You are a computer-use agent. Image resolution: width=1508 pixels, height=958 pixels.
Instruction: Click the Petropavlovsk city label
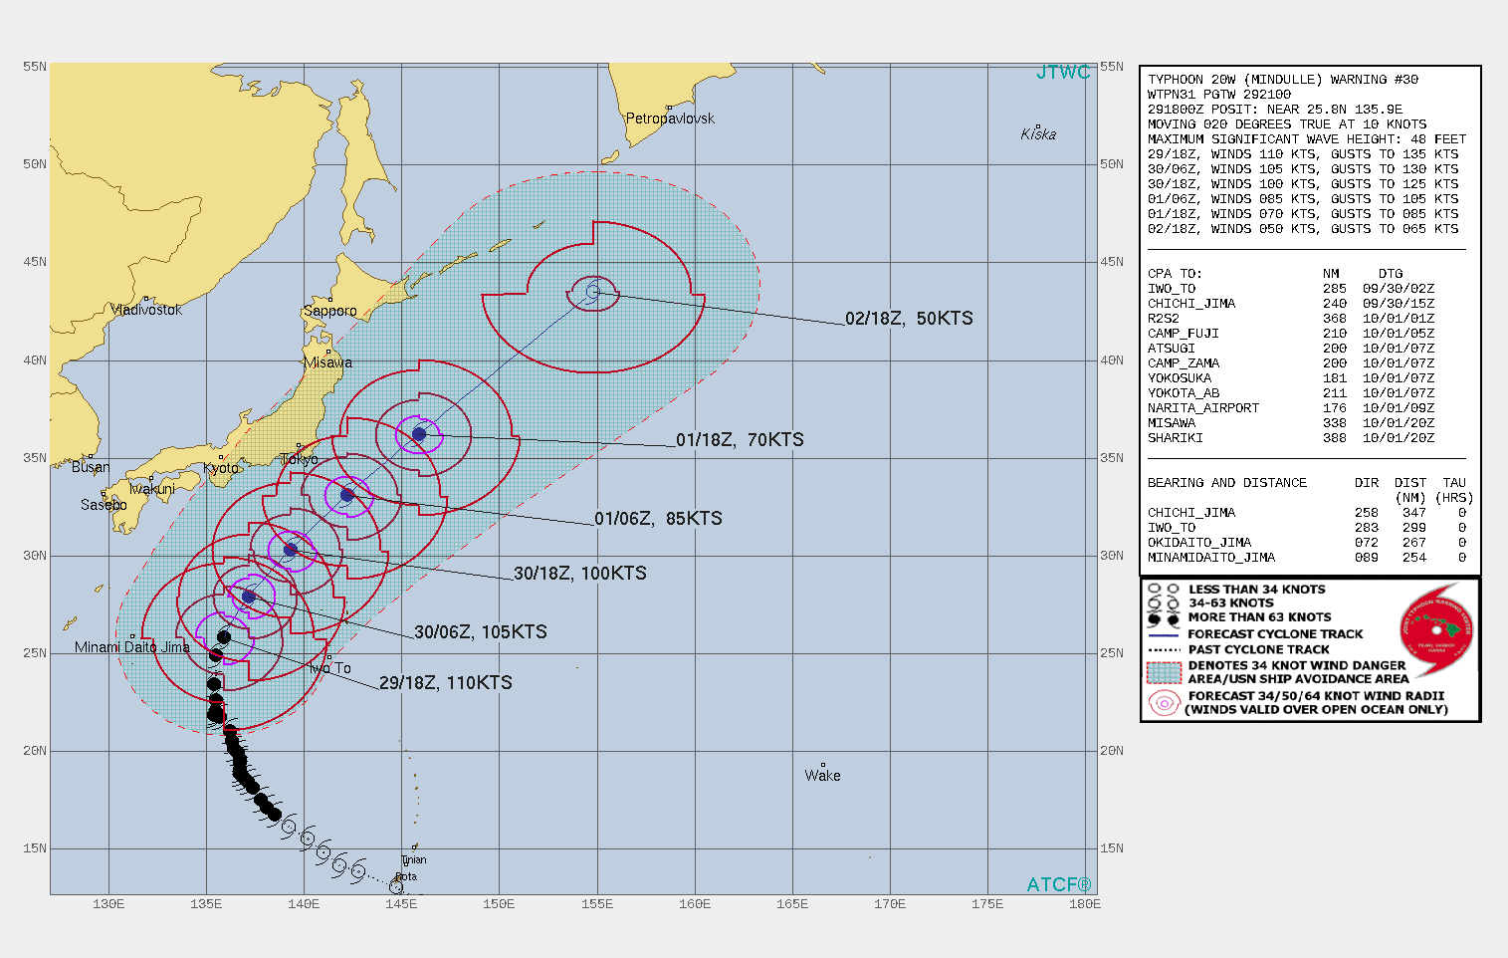coord(670,119)
